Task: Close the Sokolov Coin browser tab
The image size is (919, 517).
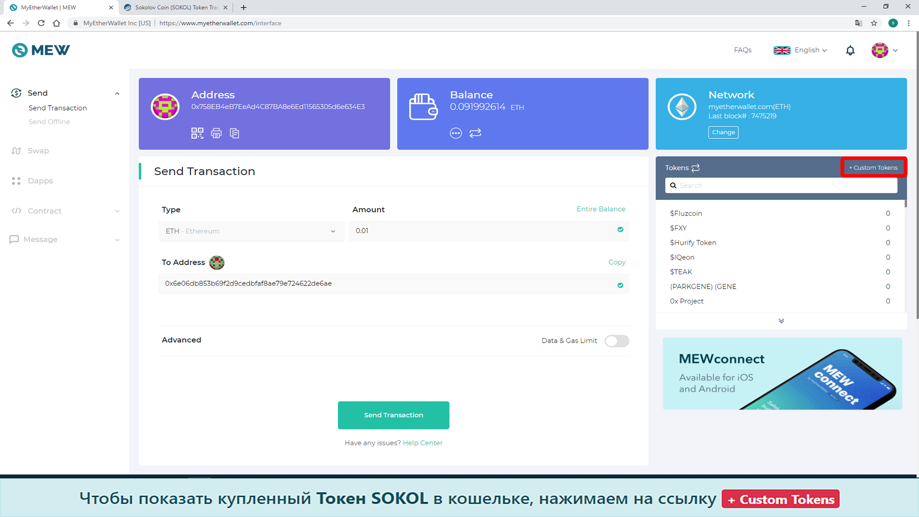Action: [225, 7]
